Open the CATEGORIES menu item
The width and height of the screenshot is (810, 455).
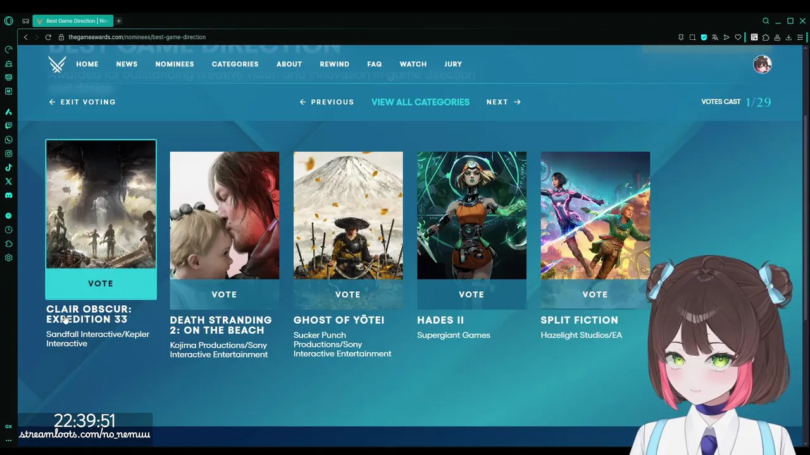pos(235,64)
